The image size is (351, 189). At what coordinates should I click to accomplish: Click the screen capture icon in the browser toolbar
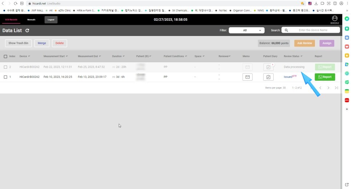[328, 3]
